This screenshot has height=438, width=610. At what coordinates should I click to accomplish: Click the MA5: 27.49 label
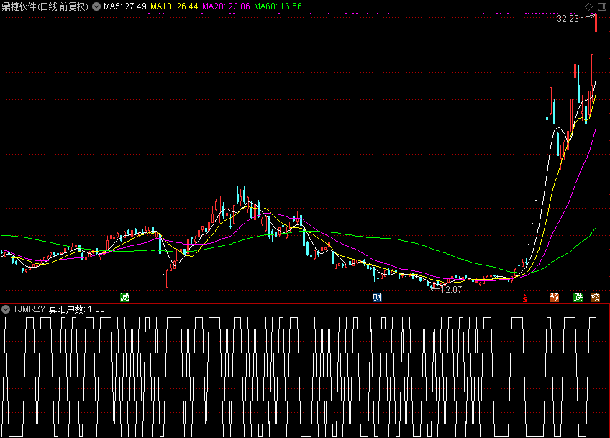(125, 6)
